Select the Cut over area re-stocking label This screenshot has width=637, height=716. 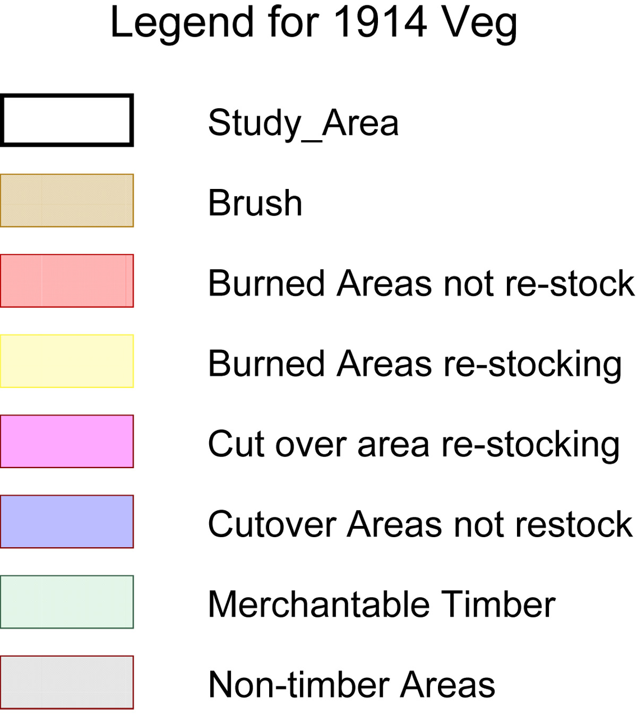point(414,446)
